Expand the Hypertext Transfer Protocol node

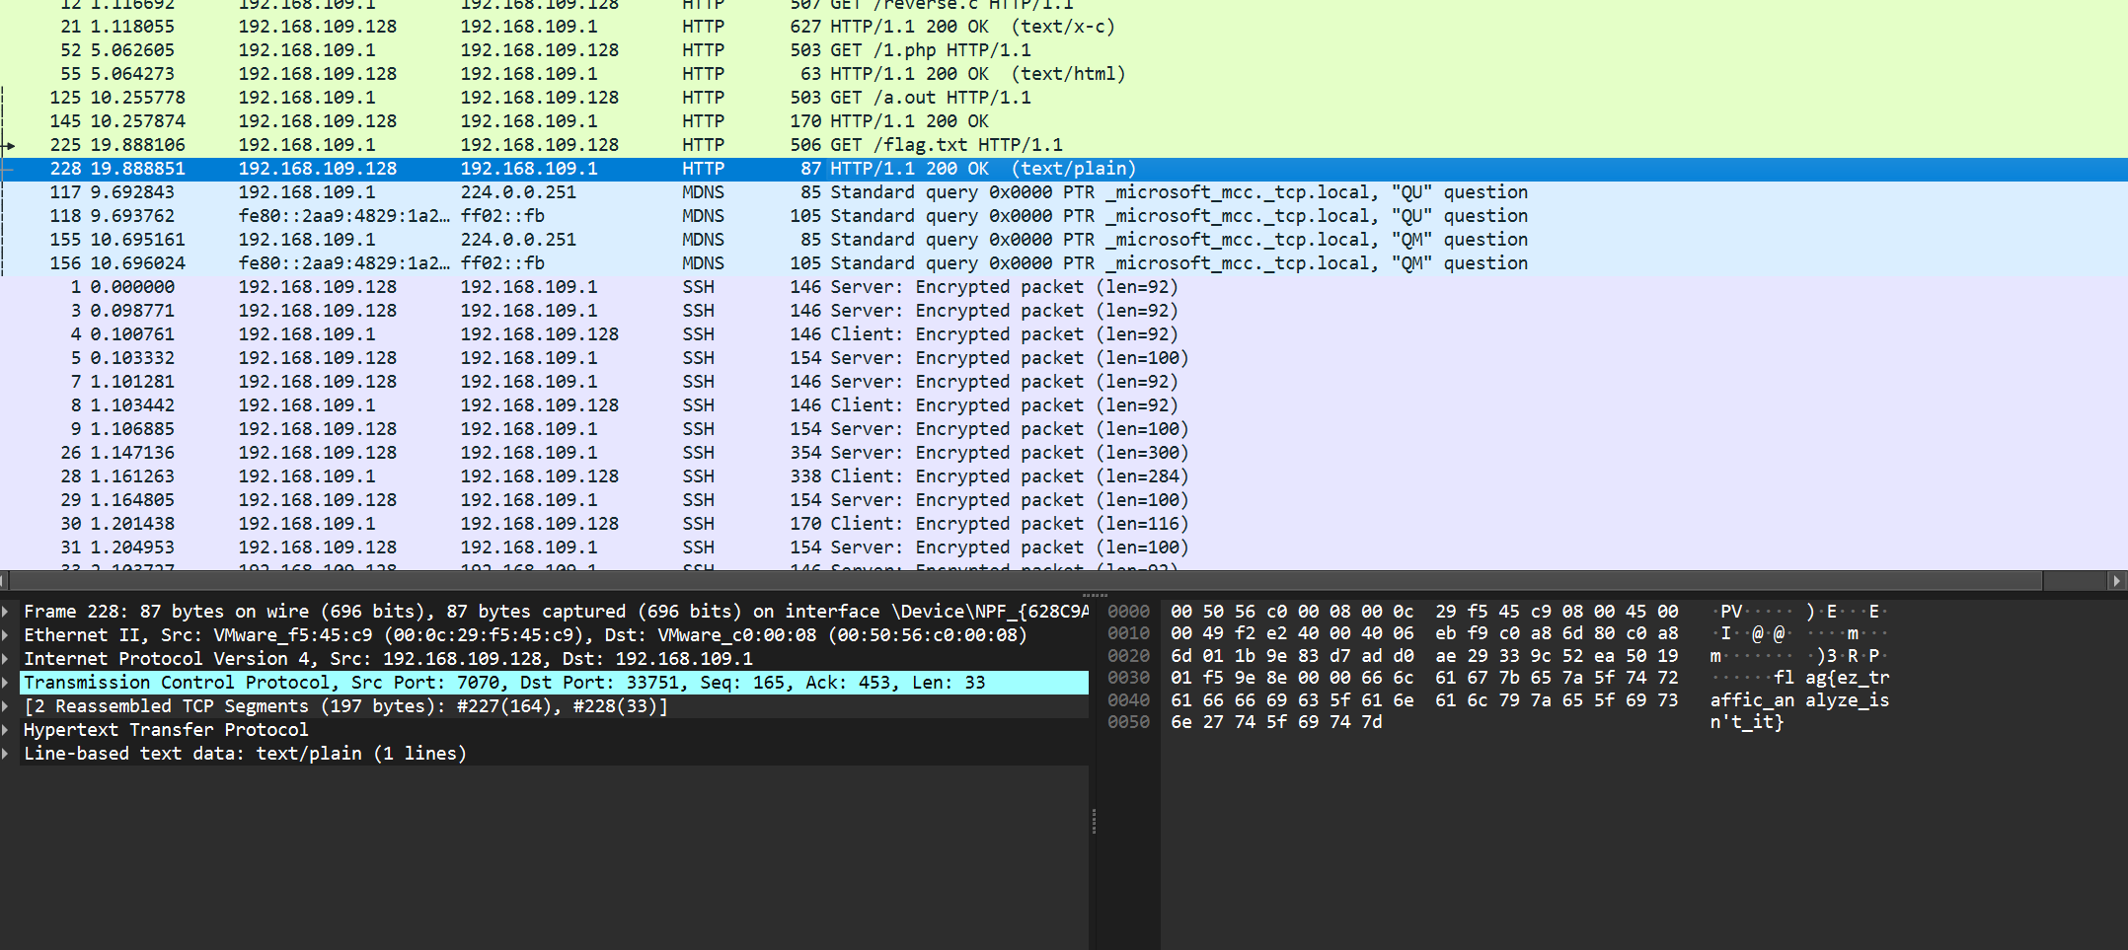pyautogui.click(x=6, y=730)
